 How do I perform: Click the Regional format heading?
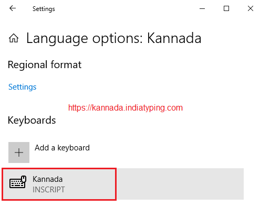click(45, 65)
